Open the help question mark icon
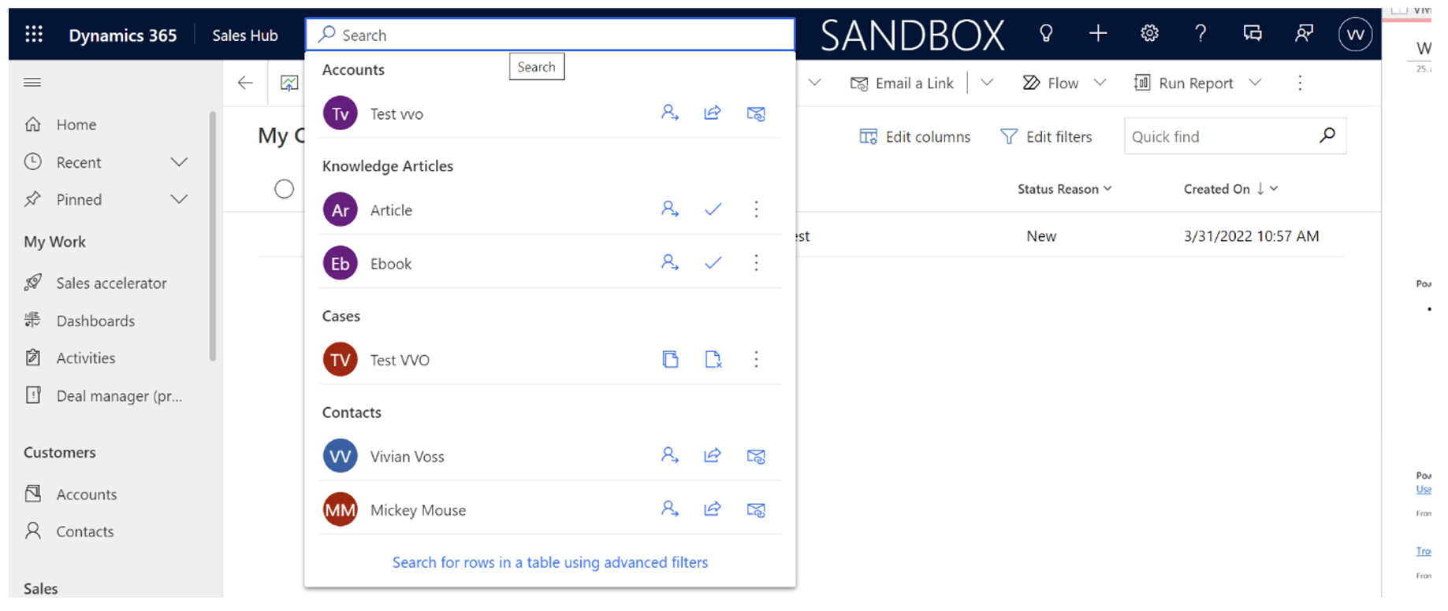This screenshot has width=1448, height=611. [x=1200, y=33]
